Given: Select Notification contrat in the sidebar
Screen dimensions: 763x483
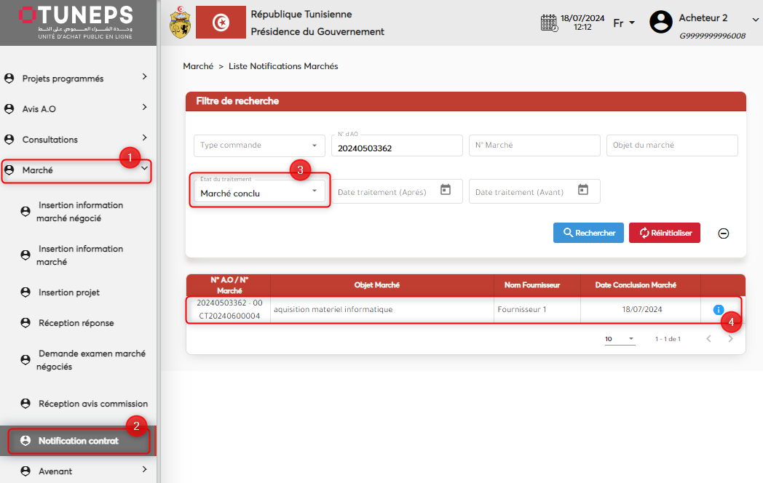Looking at the screenshot, I should (x=78, y=441).
